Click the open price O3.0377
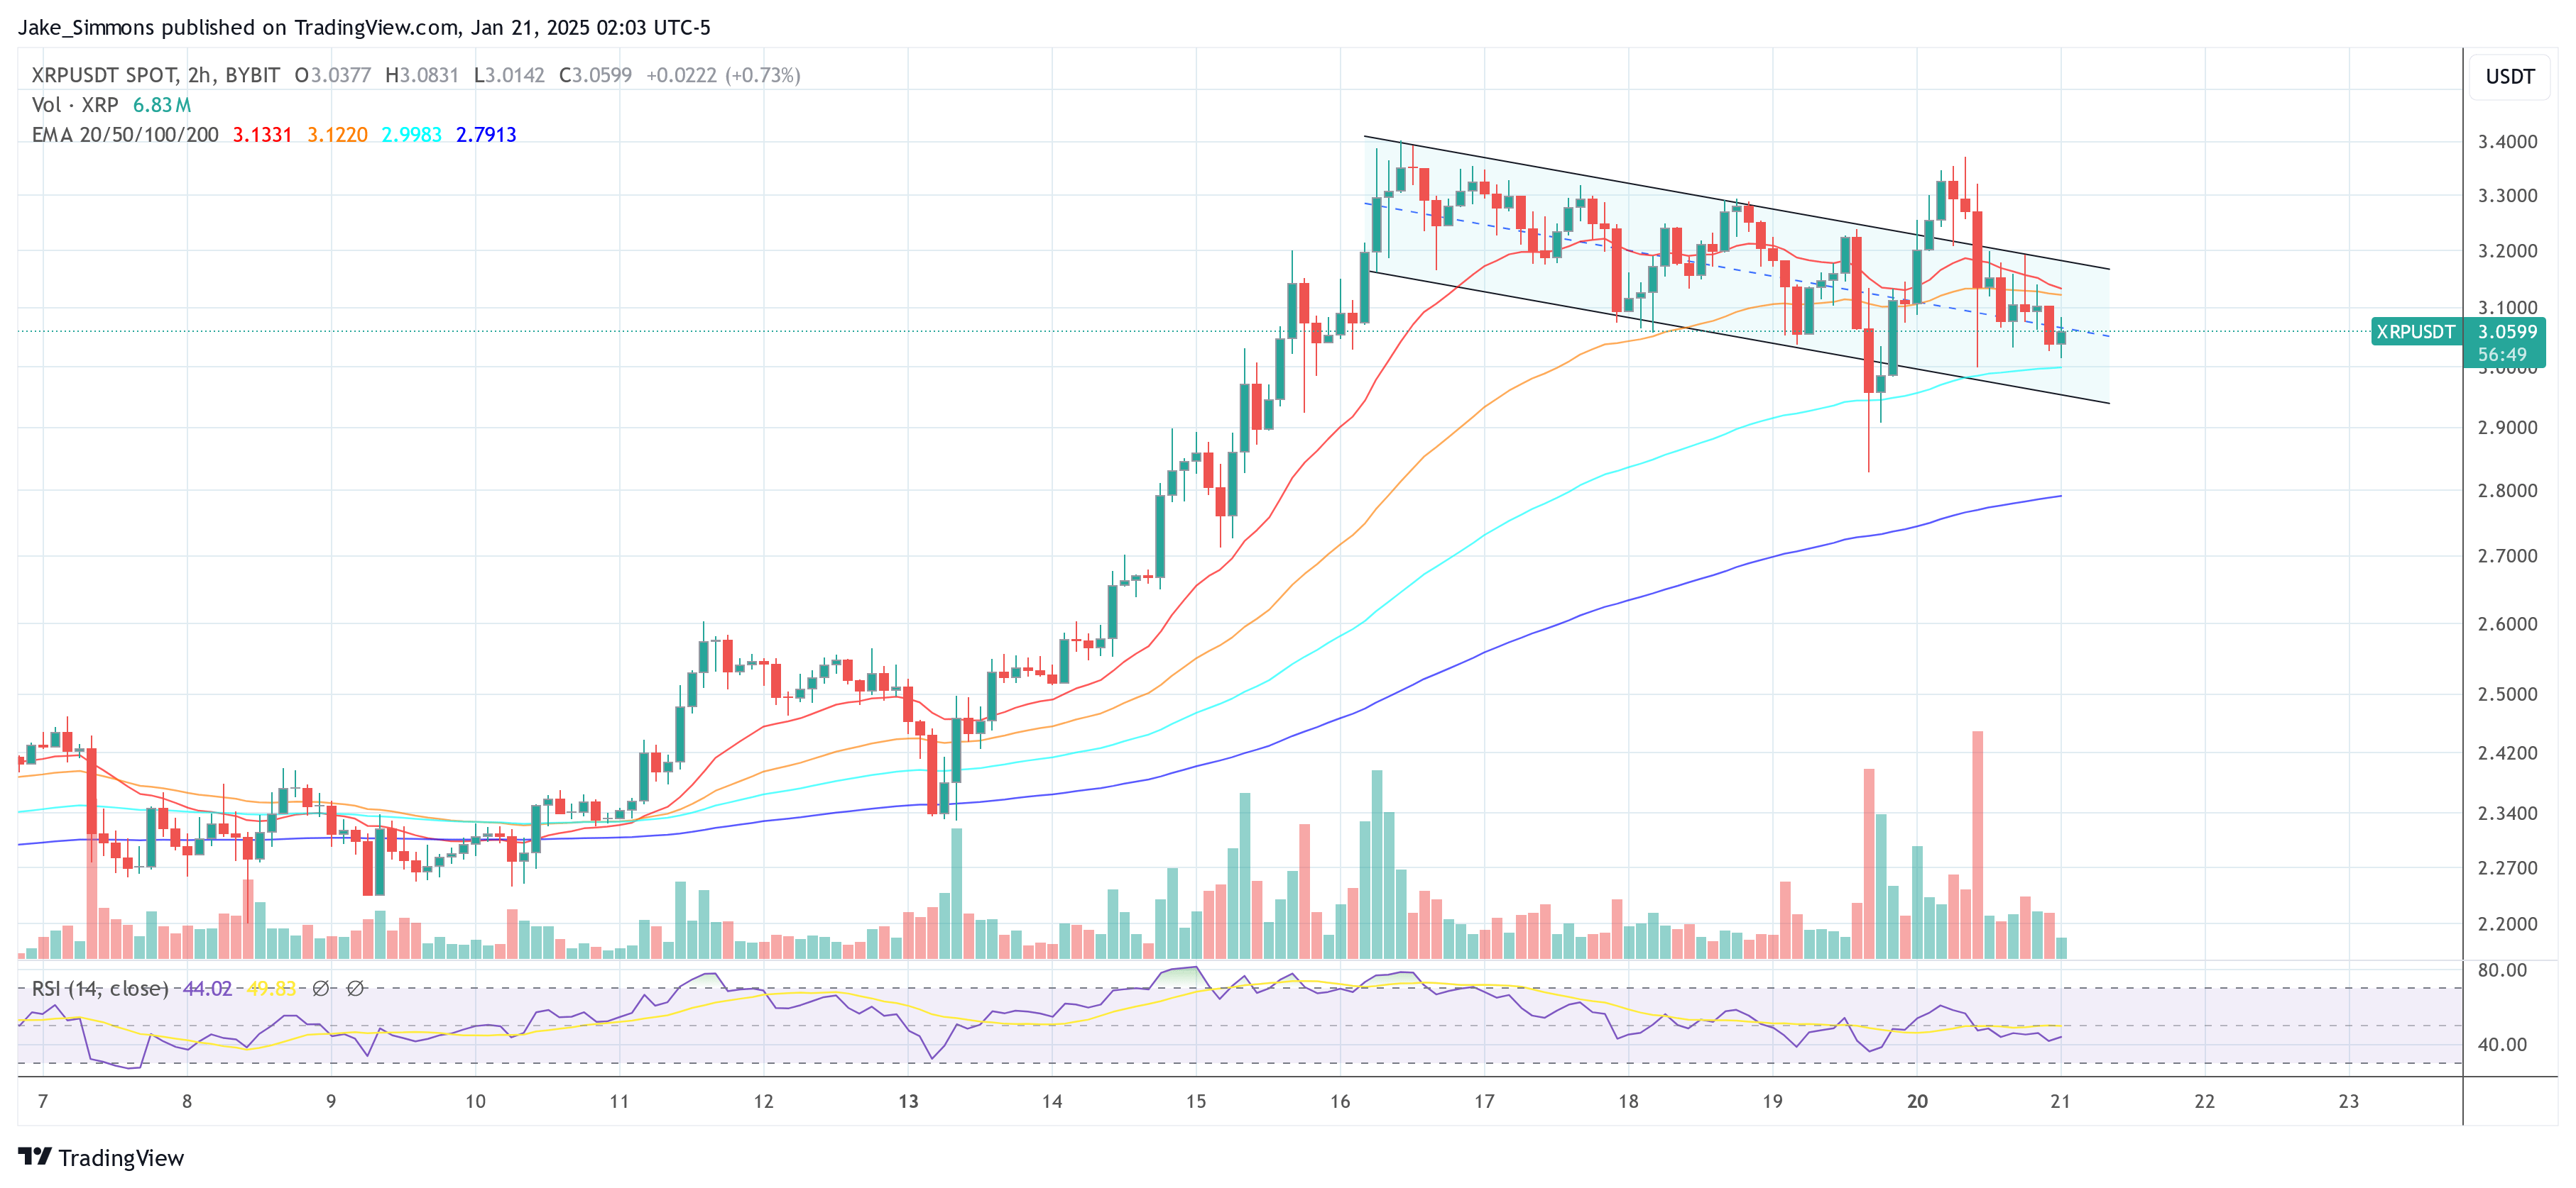Screen dimensions: 2576x1188 click(x=332, y=75)
